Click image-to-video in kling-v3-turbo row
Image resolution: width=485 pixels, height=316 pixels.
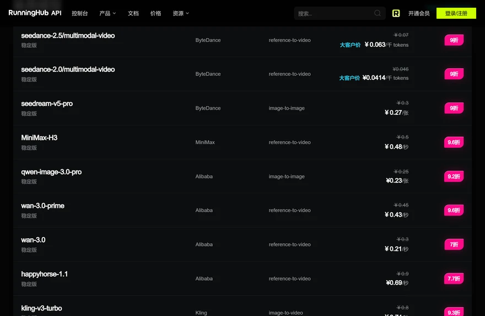click(x=285, y=313)
